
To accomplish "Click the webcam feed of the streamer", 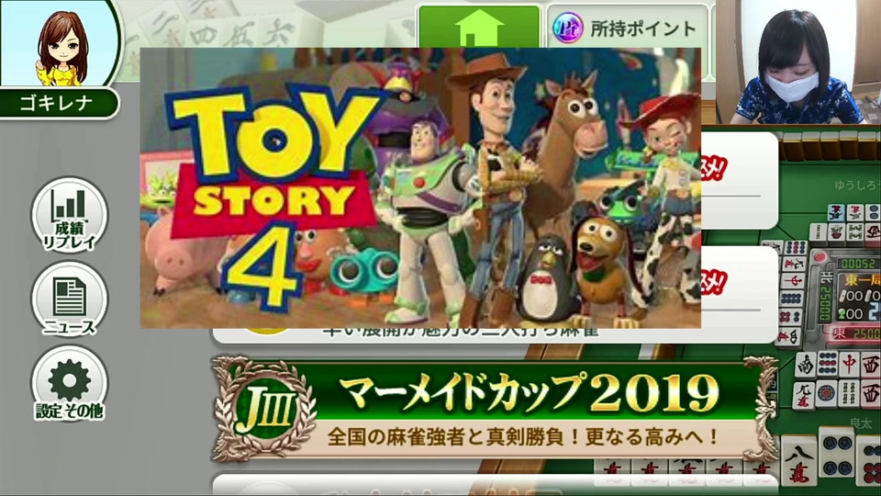I will coord(797,62).
